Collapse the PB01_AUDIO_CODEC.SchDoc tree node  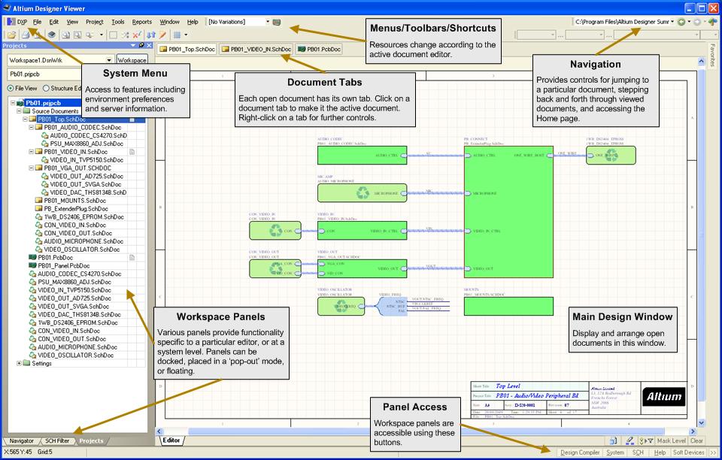pos(32,128)
